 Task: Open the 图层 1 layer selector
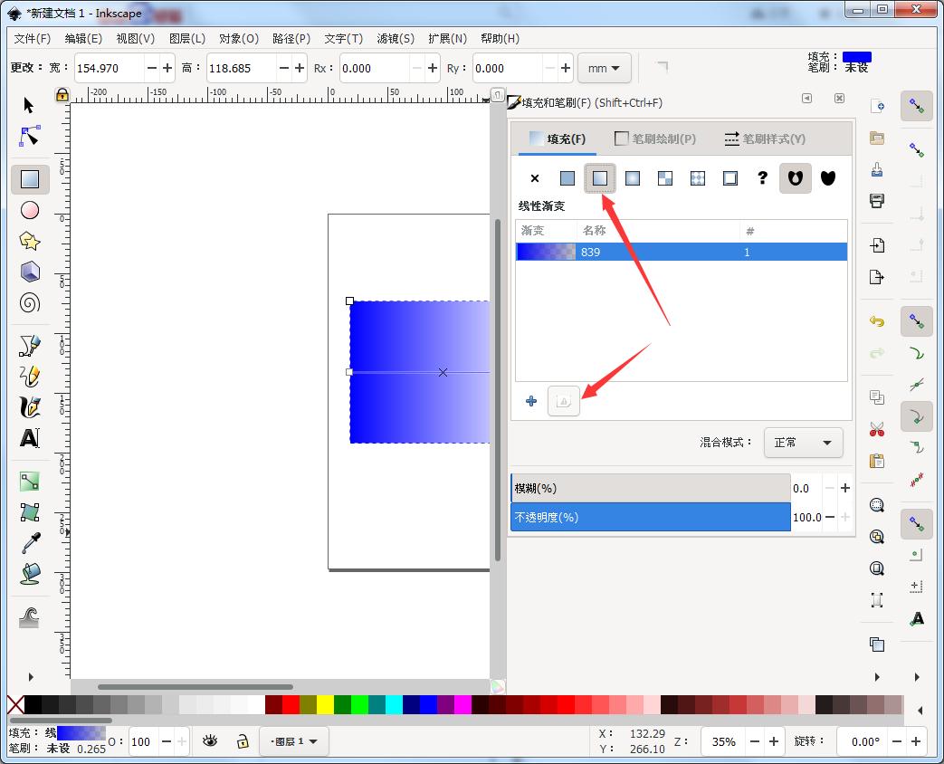[291, 741]
